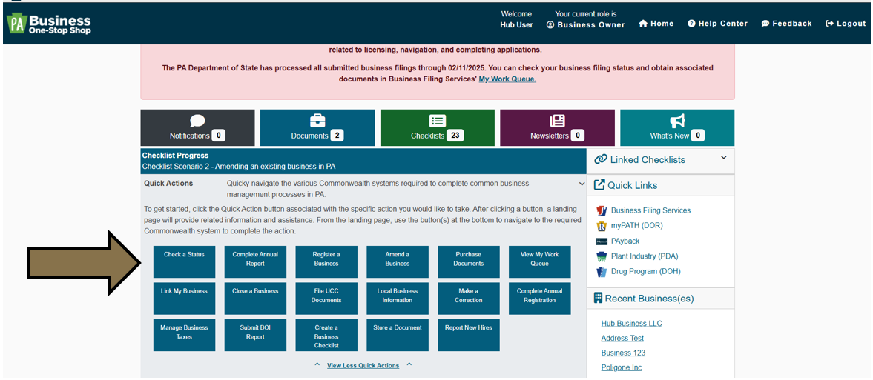This screenshot has width=873, height=380.
Task: Click the Submit BOI Report button
Action: point(256,335)
